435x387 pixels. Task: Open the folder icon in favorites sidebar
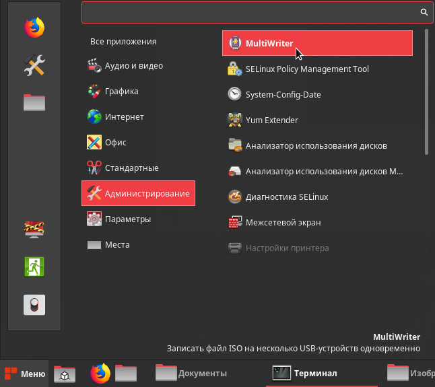coord(34,102)
